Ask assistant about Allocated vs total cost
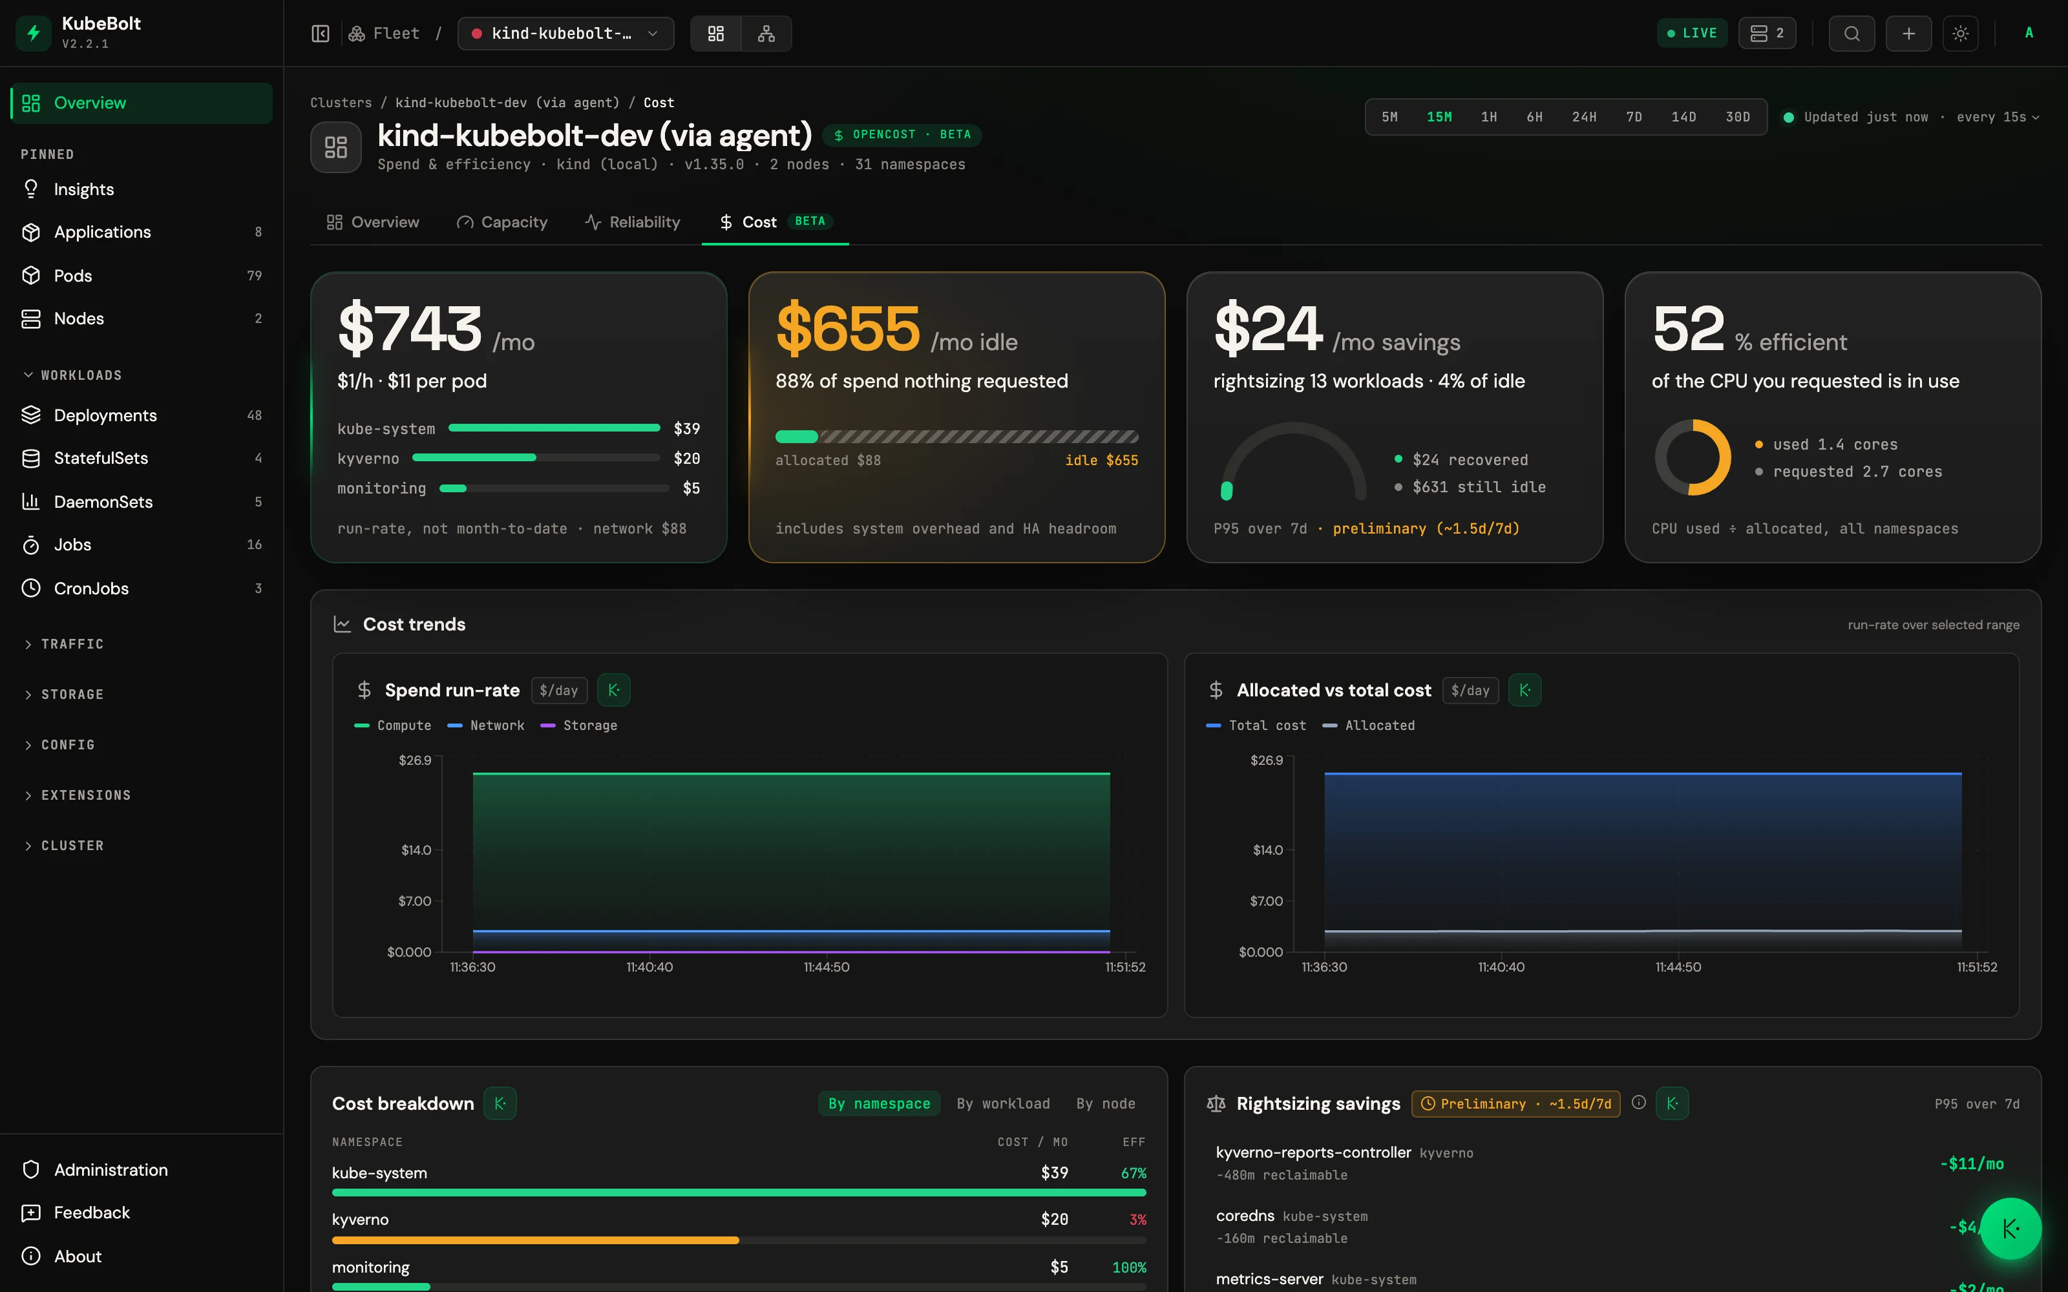Screen dimensions: 2068x1292 tap(1525, 689)
